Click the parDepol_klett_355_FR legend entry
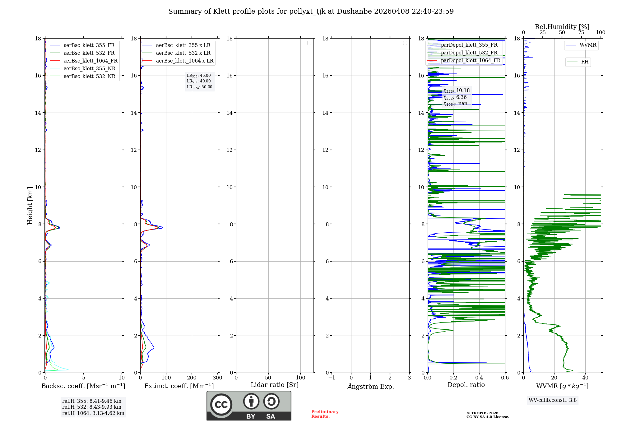The height and width of the screenshot is (423, 622). [x=469, y=45]
